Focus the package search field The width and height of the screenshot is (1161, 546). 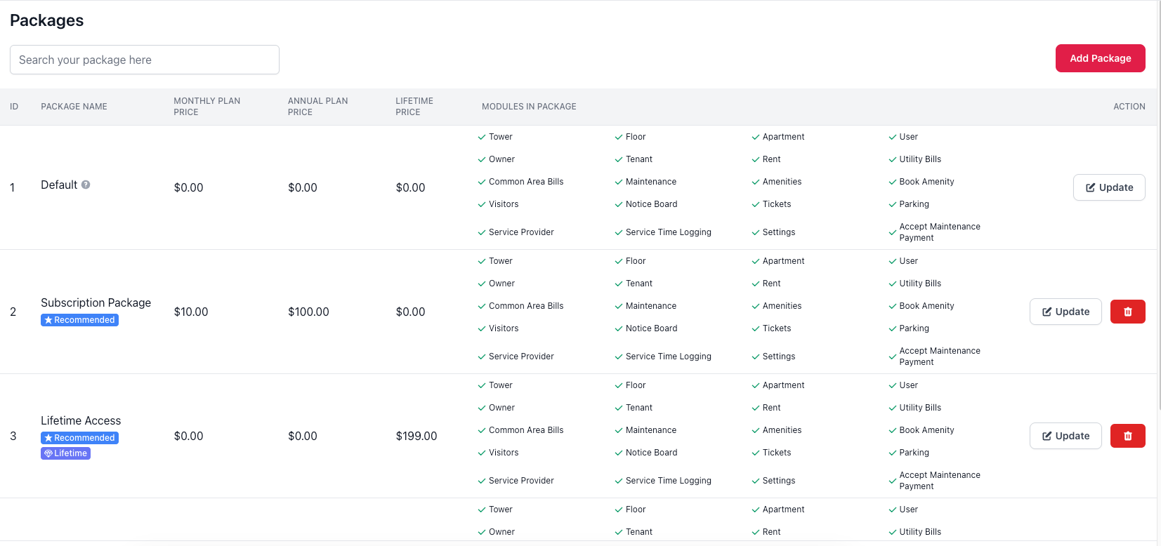(145, 60)
